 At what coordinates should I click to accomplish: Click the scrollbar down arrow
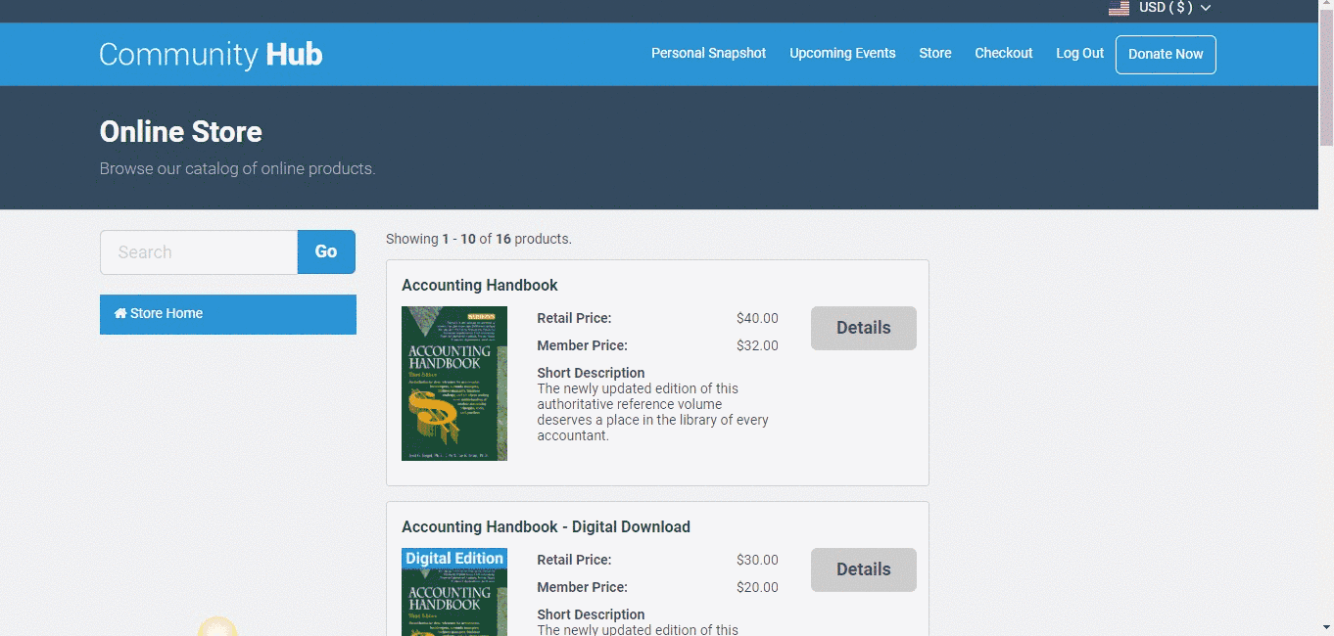point(1326,627)
